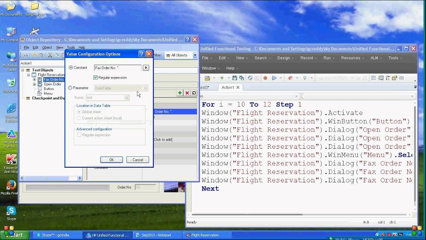Collapse Test Objects tree node
426x240 pixels.
click(23, 70)
